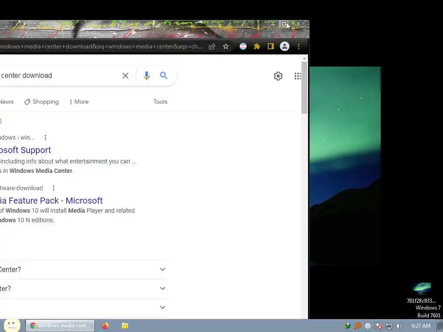Open Action Center flag tray icon
This screenshot has width=443, height=332.
coord(379,326)
